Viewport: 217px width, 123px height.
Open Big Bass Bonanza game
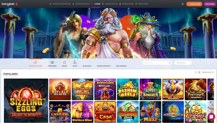128,112
